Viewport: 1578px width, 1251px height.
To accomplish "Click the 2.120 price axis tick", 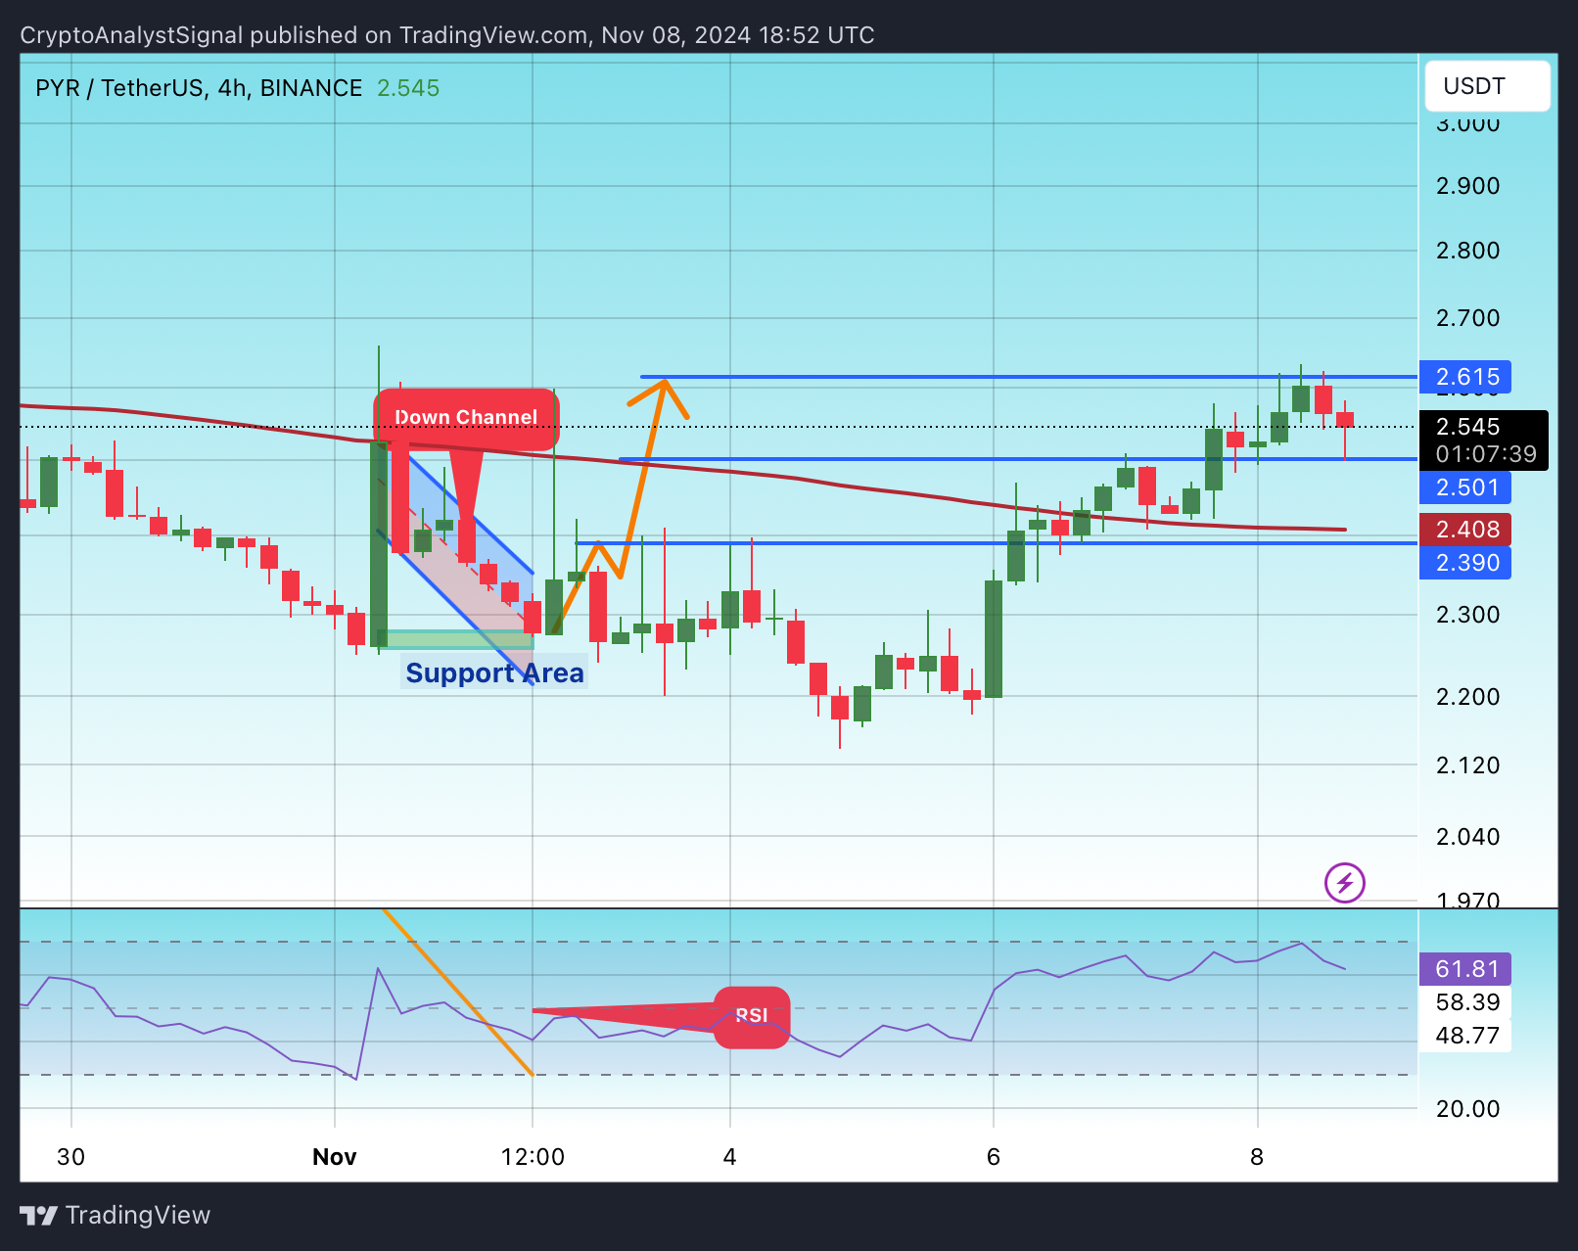I will (1467, 765).
